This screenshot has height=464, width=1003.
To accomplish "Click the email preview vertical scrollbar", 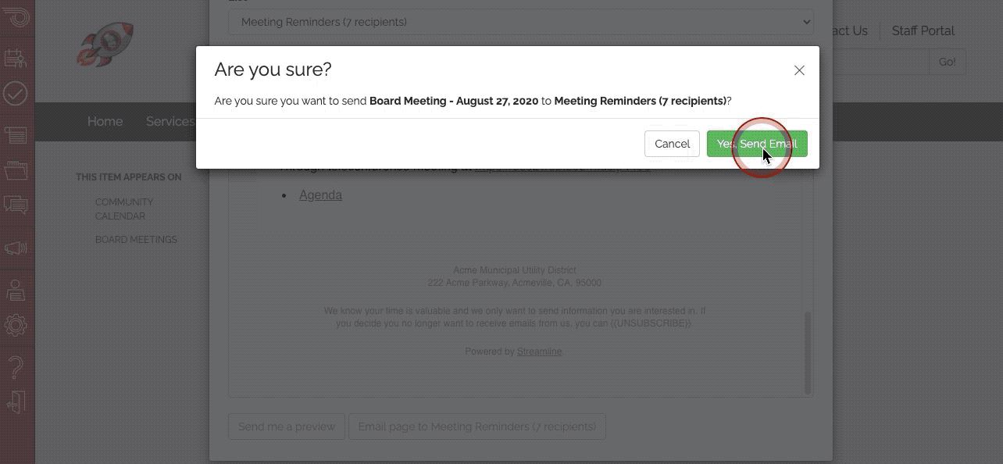I will point(808,352).
